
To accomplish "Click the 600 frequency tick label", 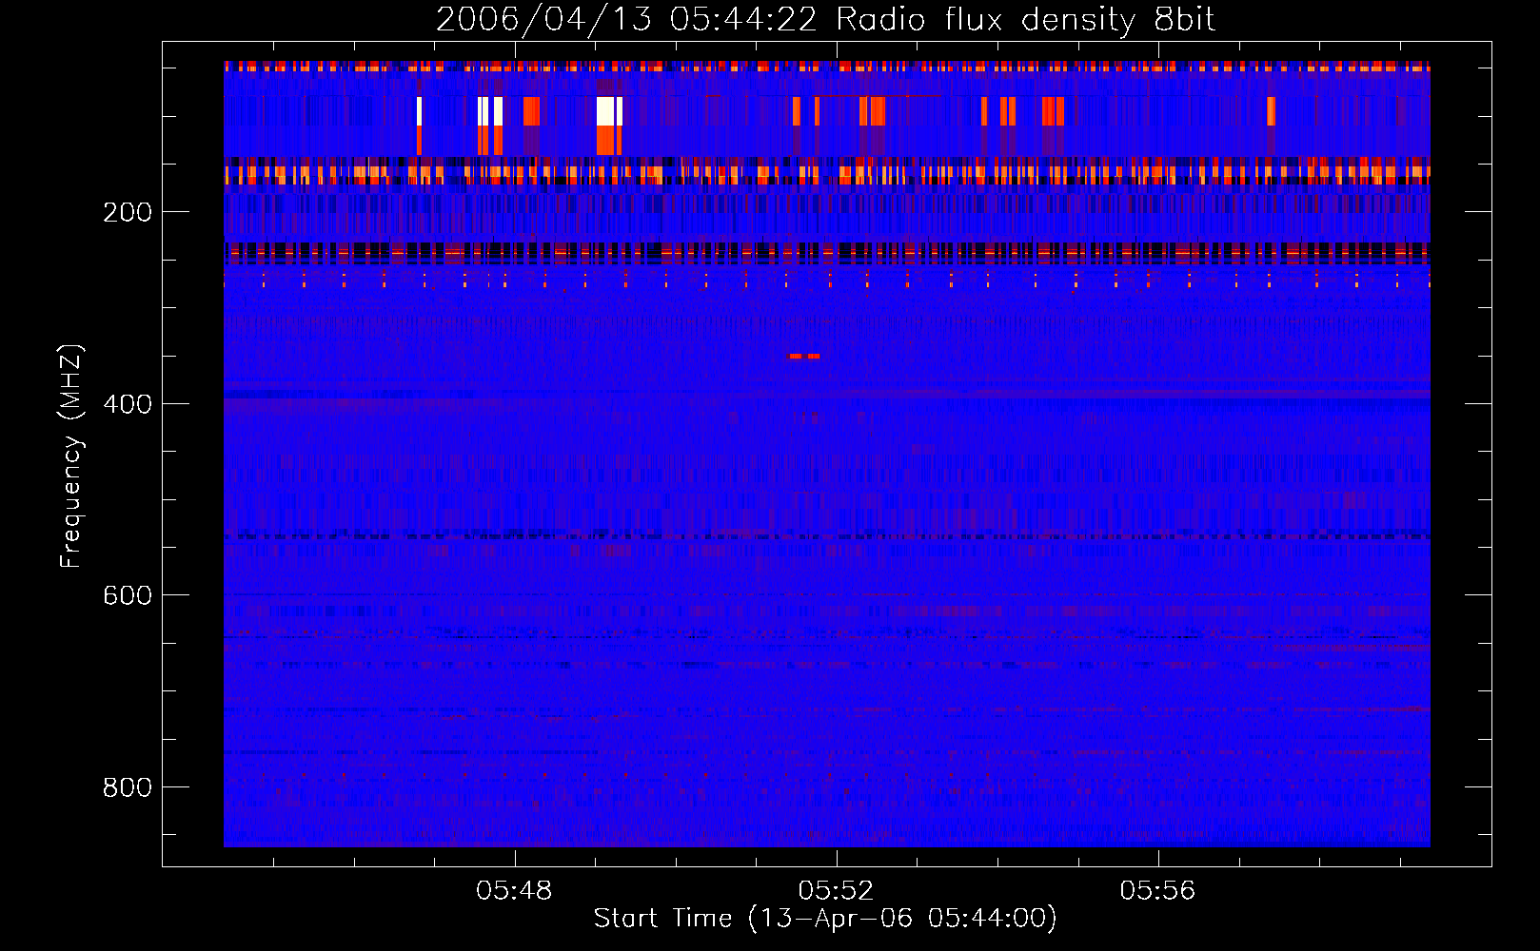I will 128,595.
